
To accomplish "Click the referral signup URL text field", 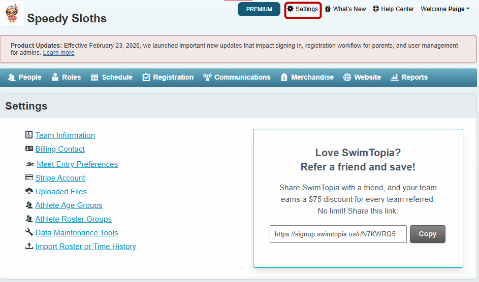I will point(338,234).
